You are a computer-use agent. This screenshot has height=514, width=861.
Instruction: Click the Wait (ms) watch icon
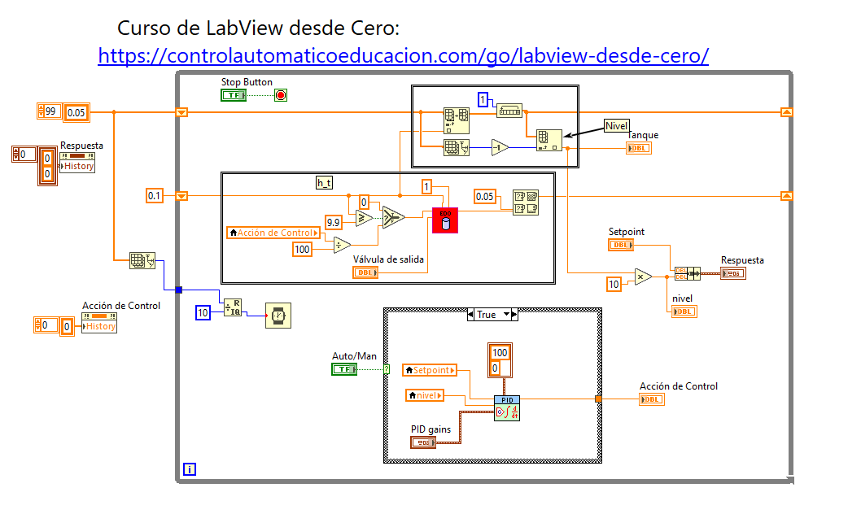pos(278,315)
